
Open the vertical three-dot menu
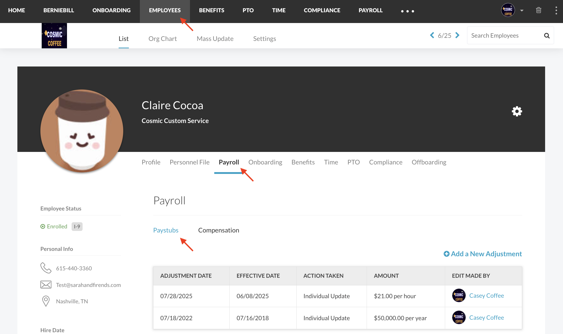(556, 10)
